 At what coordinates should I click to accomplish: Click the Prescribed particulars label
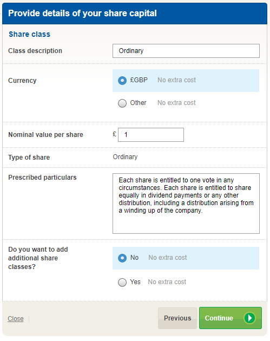[x=42, y=178]
